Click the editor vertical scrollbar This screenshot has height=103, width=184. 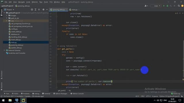pos(183,58)
